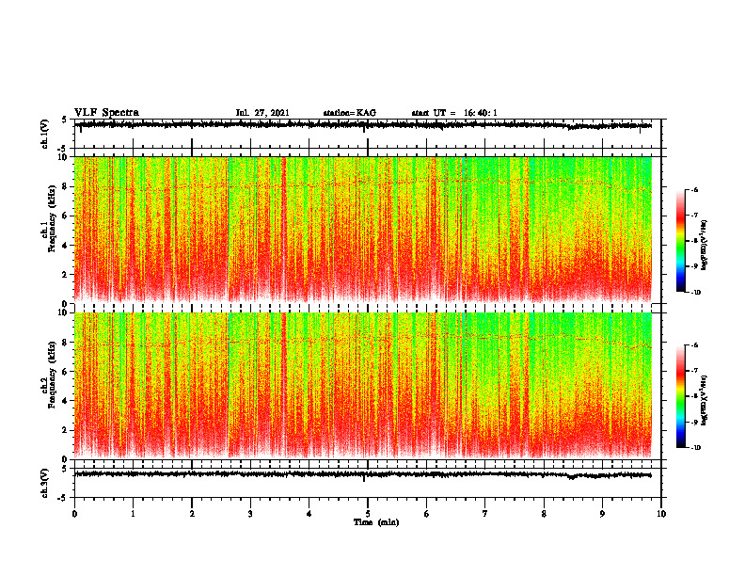This screenshot has height=576, width=745.
Task: Click the "4" kHz tick on ch.1 frequency axis
Action: [x=65, y=246]
